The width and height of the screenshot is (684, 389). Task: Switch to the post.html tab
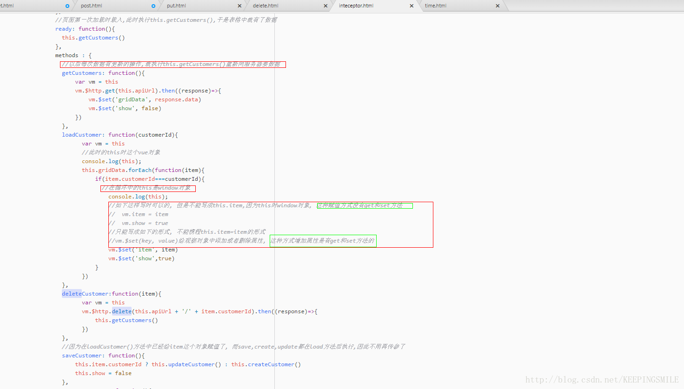tap(91, 6)
